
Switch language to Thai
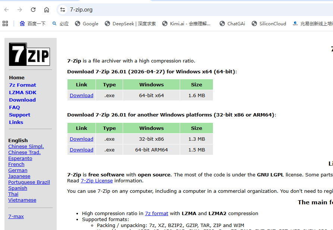point(13,194)
